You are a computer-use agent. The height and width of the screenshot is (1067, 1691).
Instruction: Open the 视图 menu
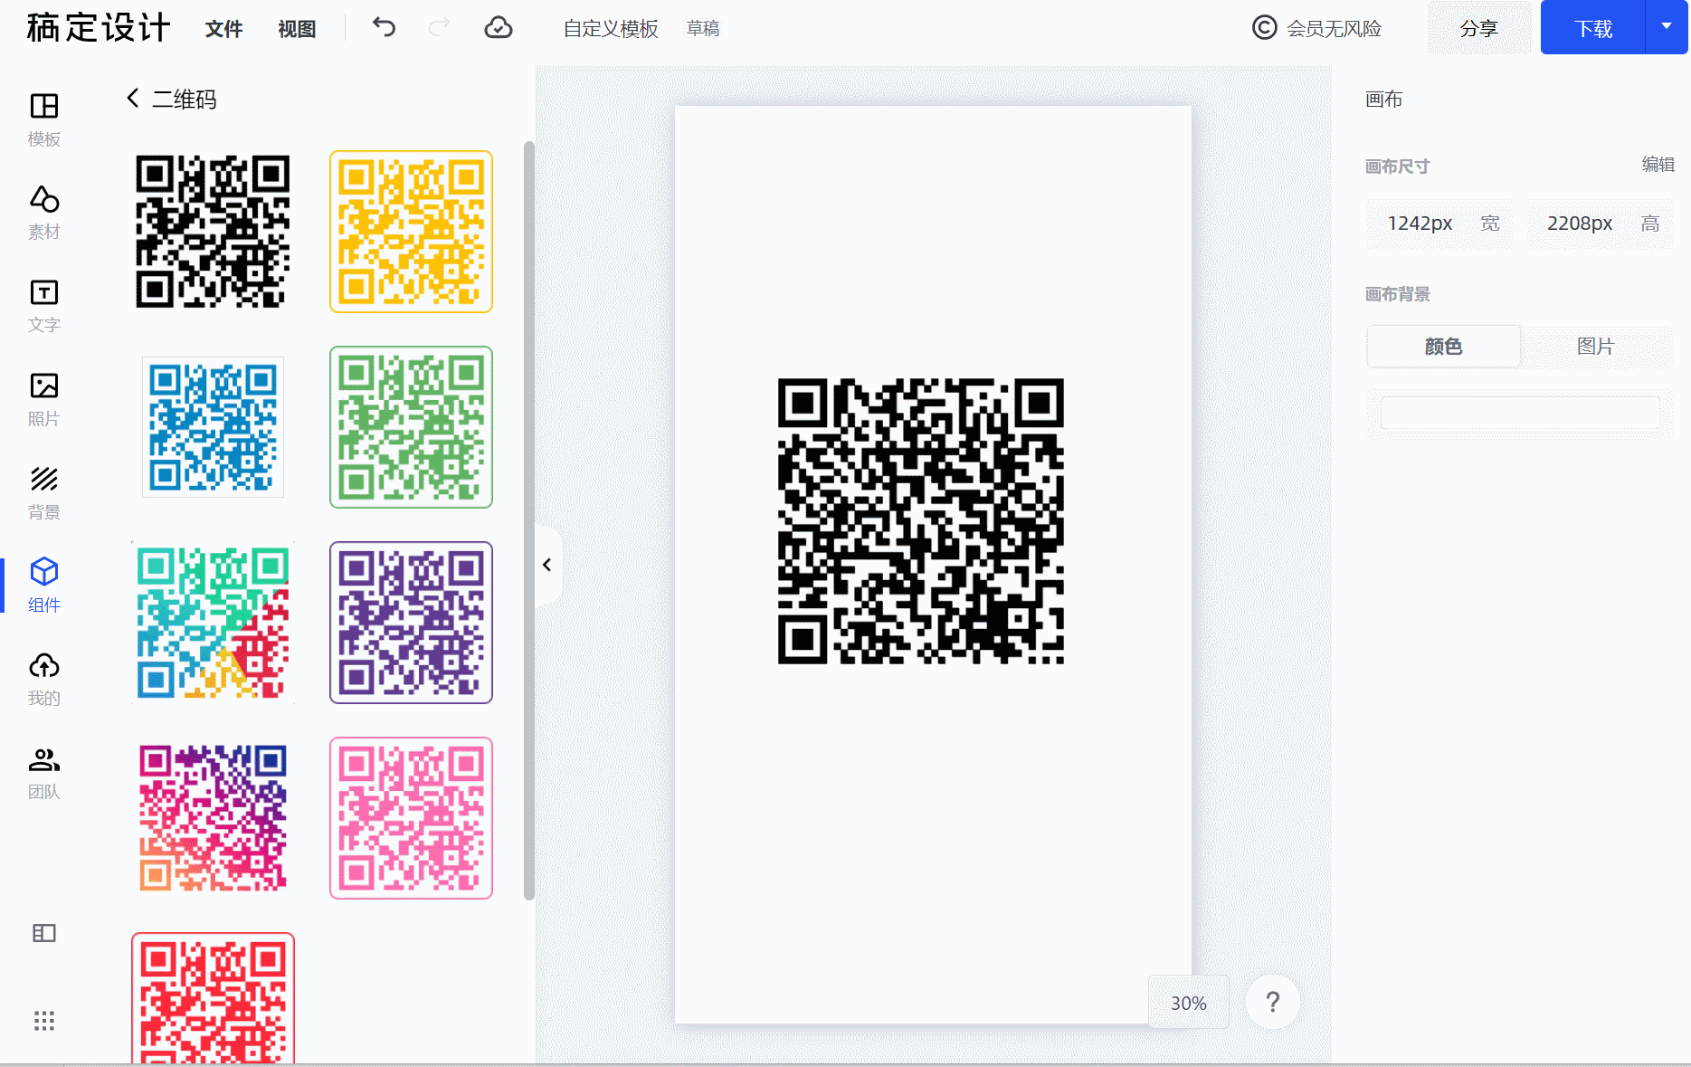(297, 29)
